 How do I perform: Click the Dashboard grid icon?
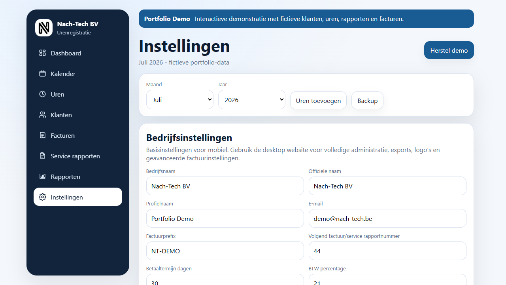pyautogui.click(x=42, y=53)
